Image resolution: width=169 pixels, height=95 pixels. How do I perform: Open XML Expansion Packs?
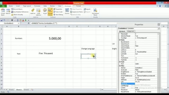tap(76, 12)
